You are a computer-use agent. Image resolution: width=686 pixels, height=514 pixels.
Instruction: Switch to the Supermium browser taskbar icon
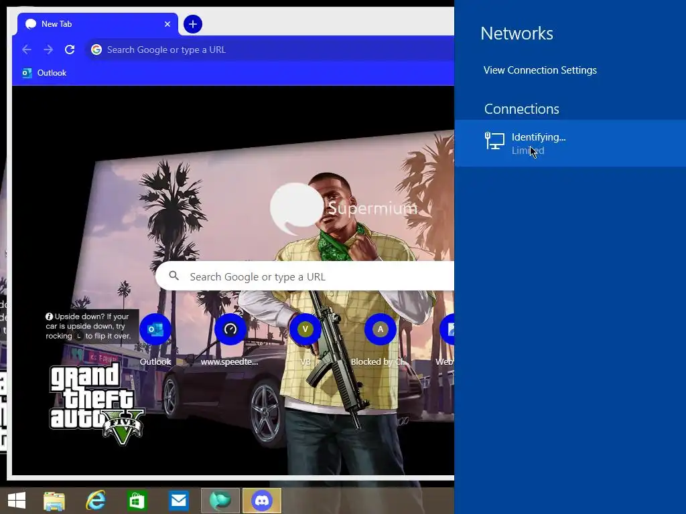pyautogui.click(x=220, y=501)
